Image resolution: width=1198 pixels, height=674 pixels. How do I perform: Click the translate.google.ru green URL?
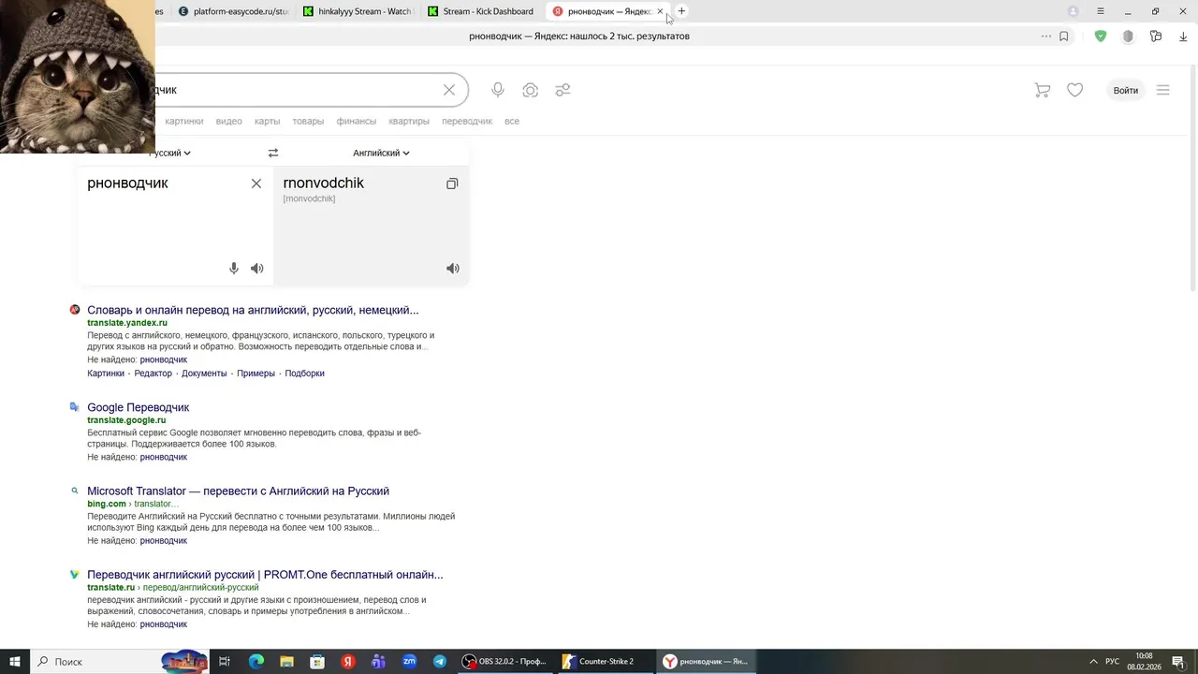point(126,420)
